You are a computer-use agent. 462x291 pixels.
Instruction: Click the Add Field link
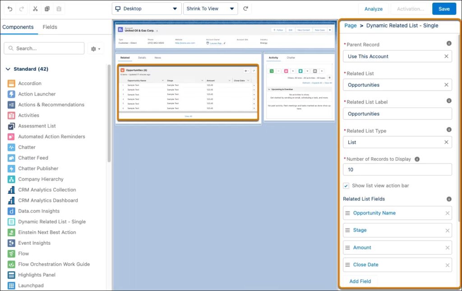pos(360,281)
